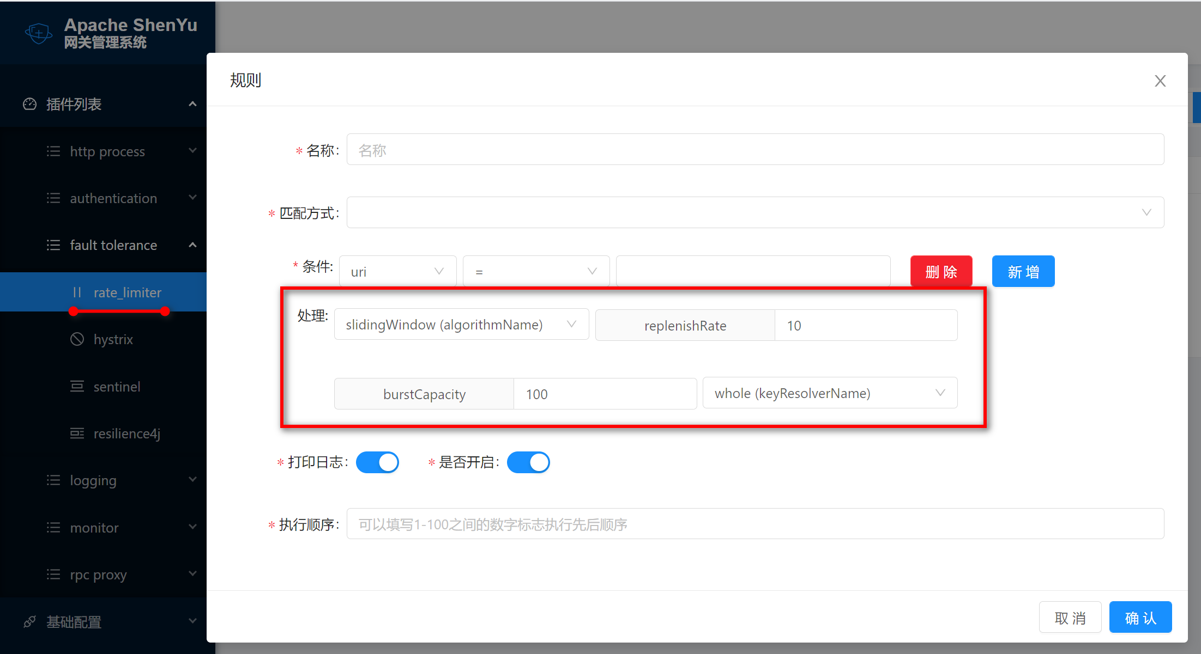The height and width of the screenshot is (654, 1201).
Task: Select rate_limiter in the sidebar
Action: 128,292
